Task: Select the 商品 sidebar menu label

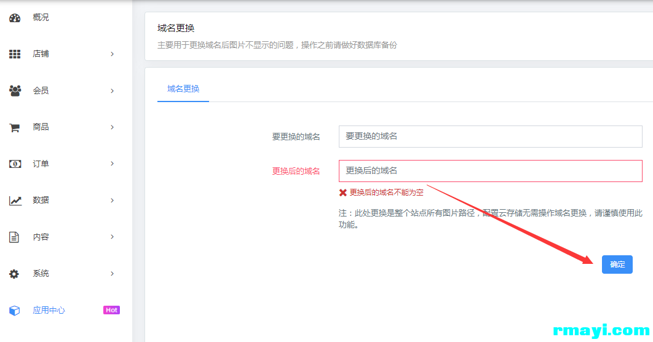Action: pyautogui.click(x=41, y=127)
